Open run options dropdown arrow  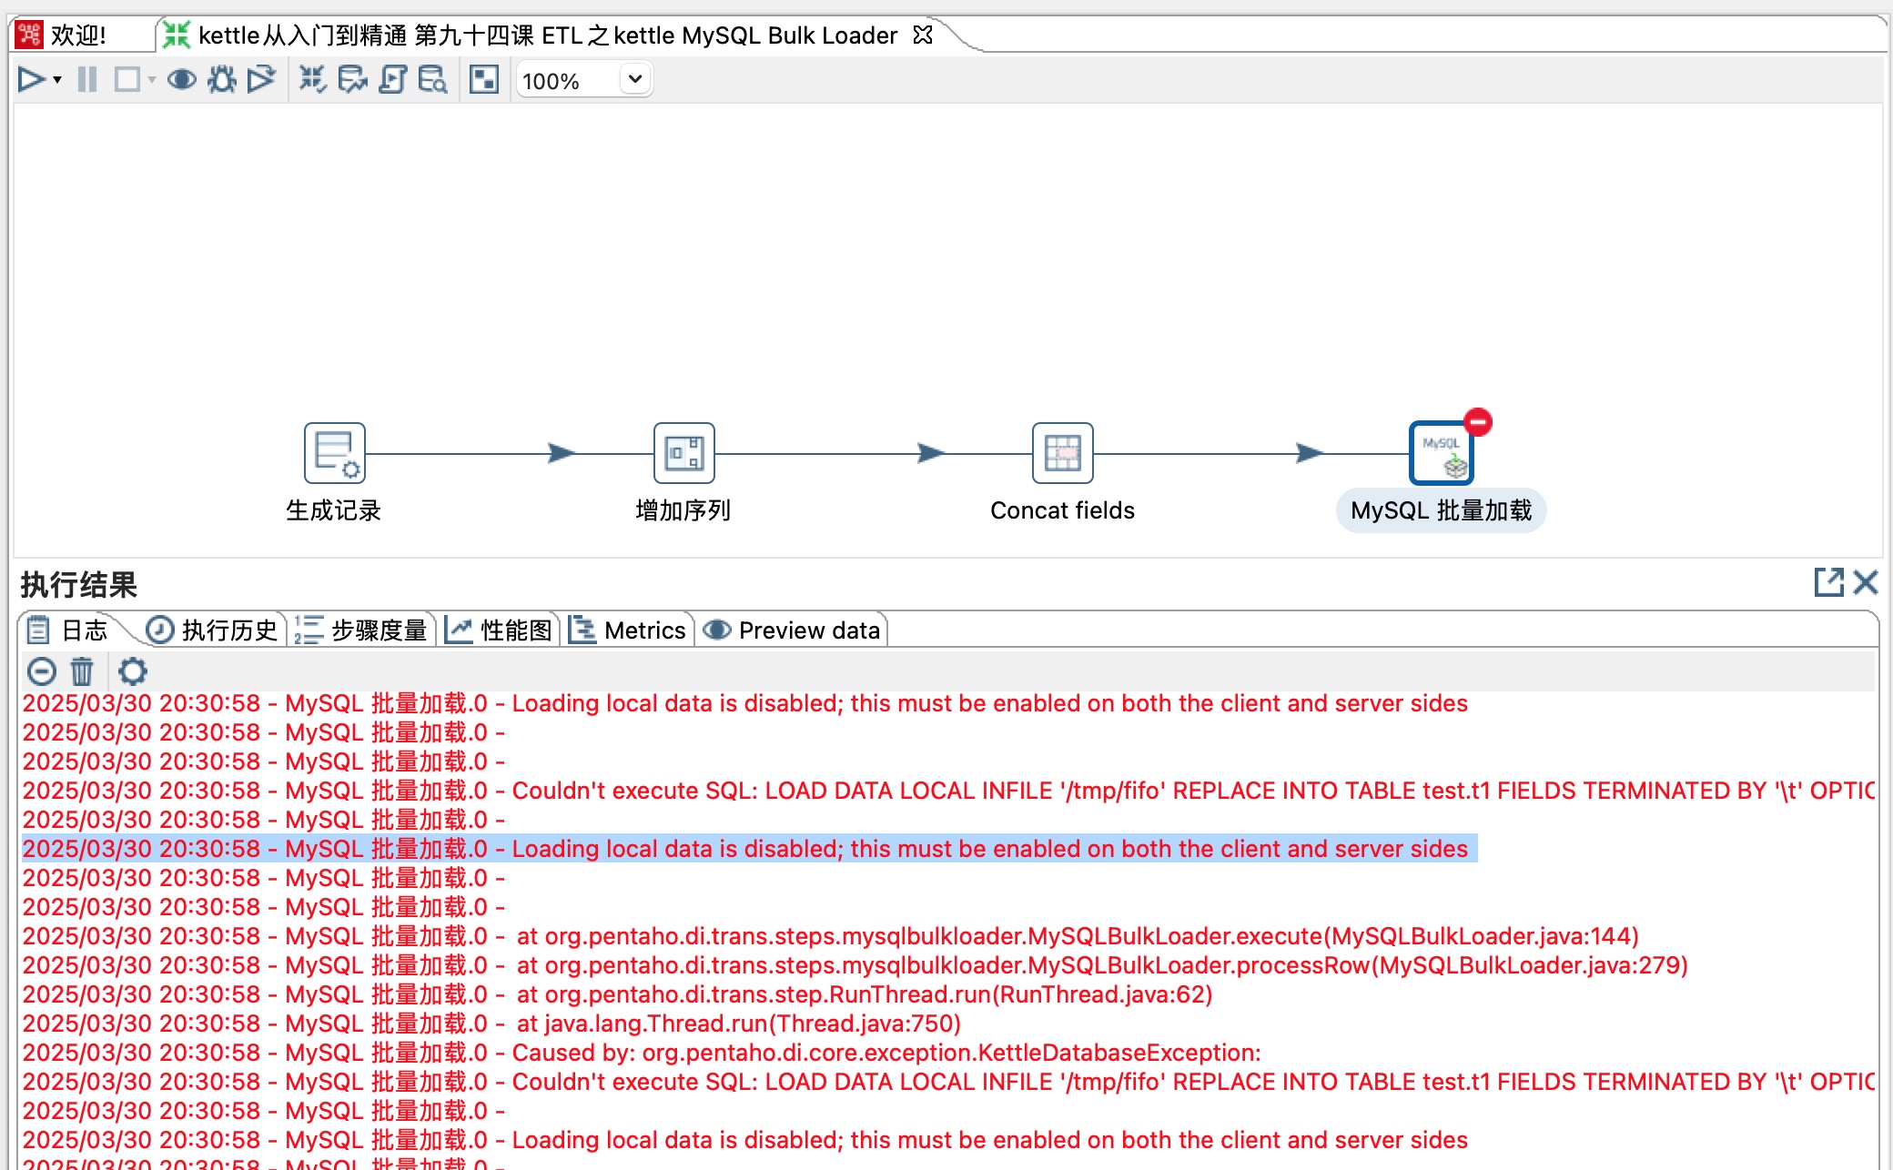coord(57,80)
